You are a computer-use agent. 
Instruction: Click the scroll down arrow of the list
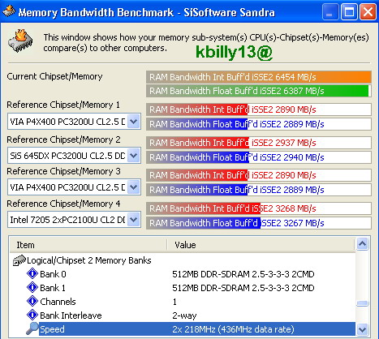pos(362,329)
